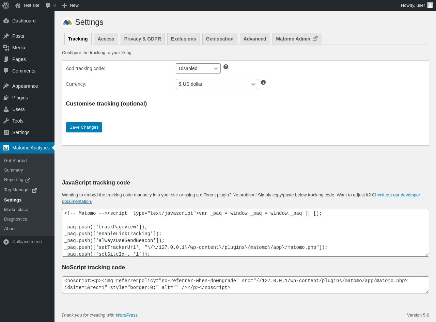The height and width of the screenshot is (322, 436).
Task: Open the Matomo Admin external tab
Action: point(297,39)
